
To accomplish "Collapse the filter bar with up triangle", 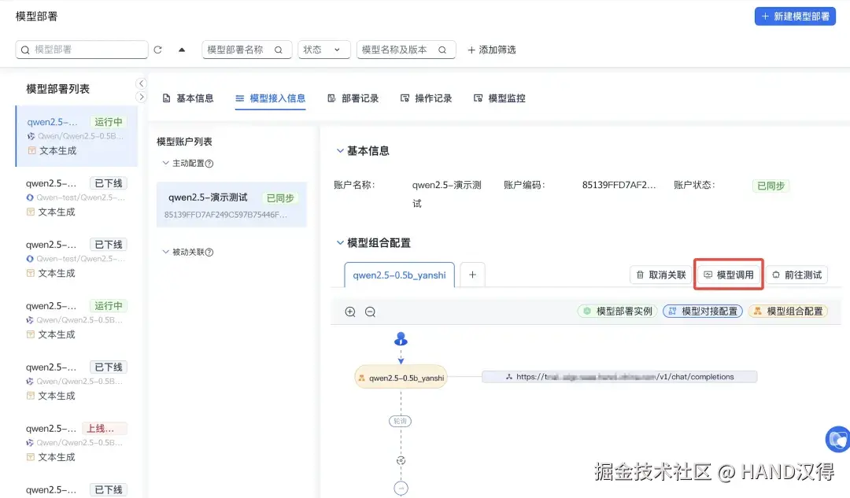I will [182, 50].
